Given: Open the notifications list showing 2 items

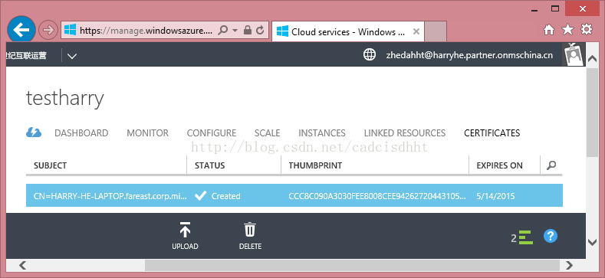Looking at the screenshot, I should point(522,237).
